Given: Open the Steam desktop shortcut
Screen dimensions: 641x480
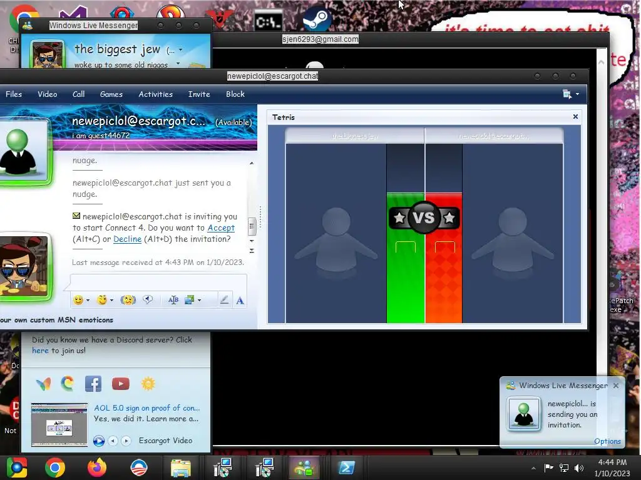Looking at the screenshot, I should pyautogui.click(x=317, y=19).
